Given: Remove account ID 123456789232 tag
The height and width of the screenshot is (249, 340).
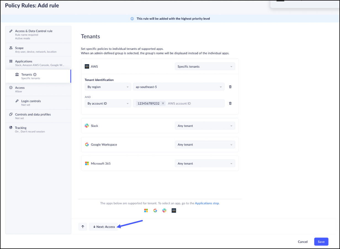Looking at the screenshot, I should click(163, 103).
